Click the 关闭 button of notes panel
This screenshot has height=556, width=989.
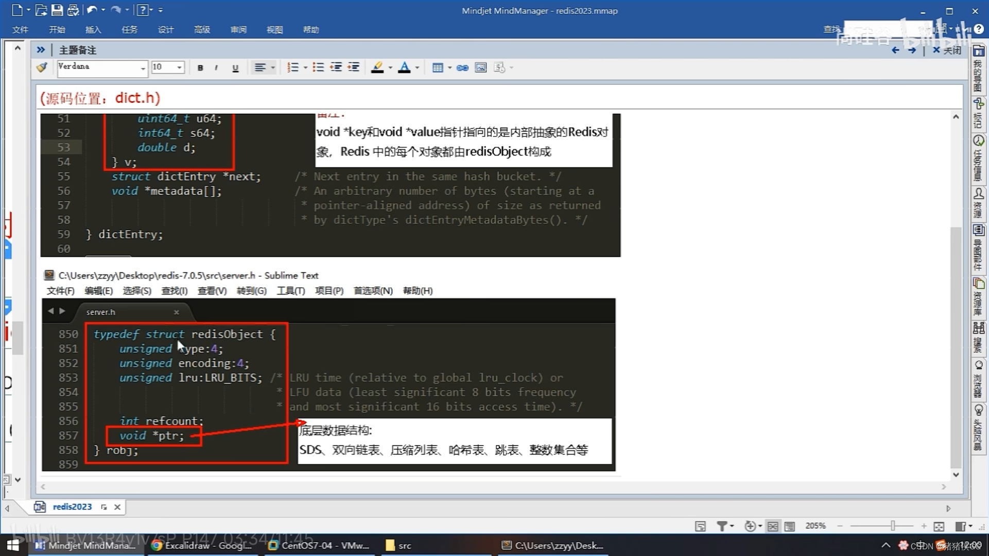click(947, 50)
